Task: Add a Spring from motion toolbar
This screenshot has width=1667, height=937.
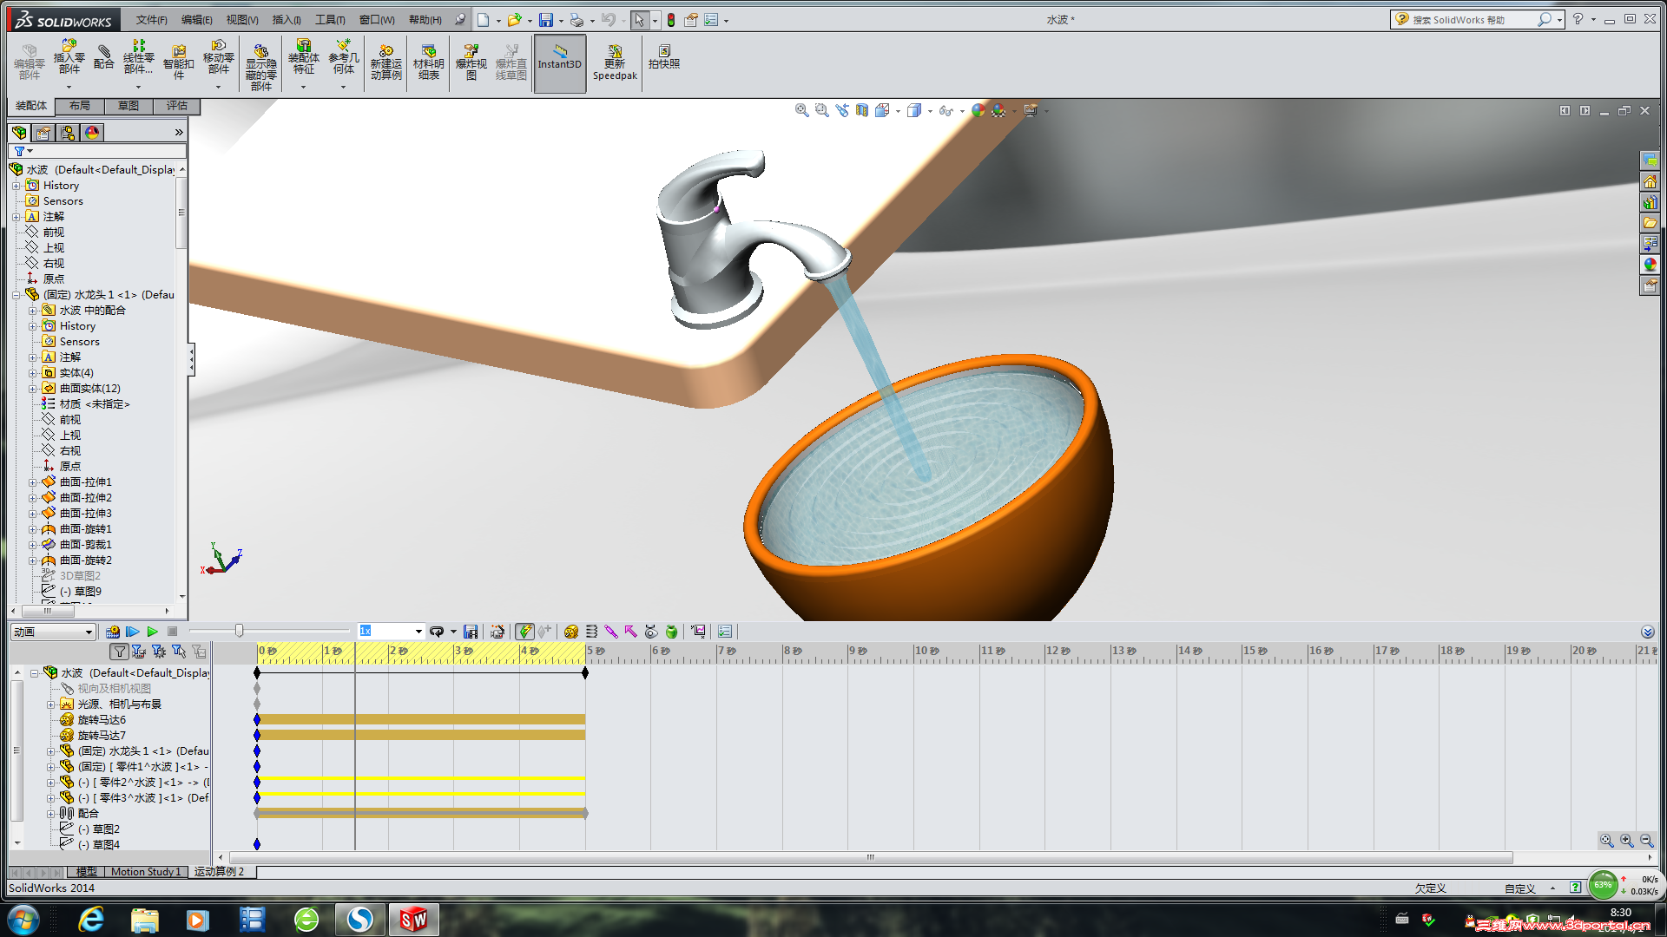Action: [x=591, y=632]
